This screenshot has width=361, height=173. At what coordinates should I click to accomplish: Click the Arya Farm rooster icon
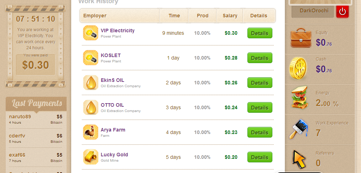coord(90,132)
